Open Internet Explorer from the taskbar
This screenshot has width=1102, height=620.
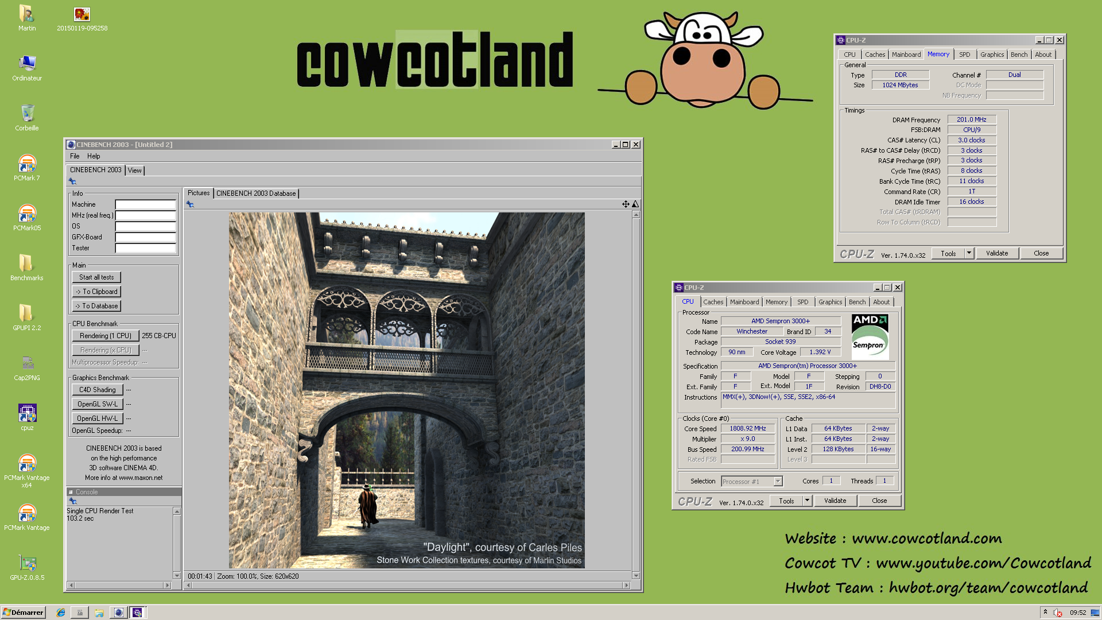point(61,613)
